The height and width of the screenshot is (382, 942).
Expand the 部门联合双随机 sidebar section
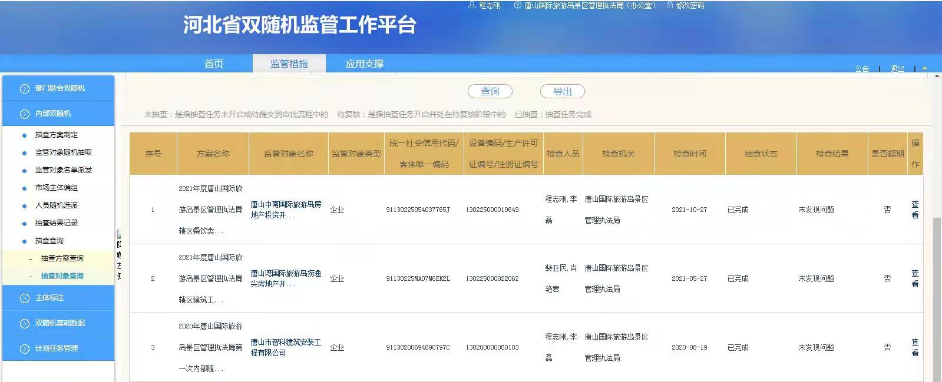pyautogui.click(x=59, y=88)
